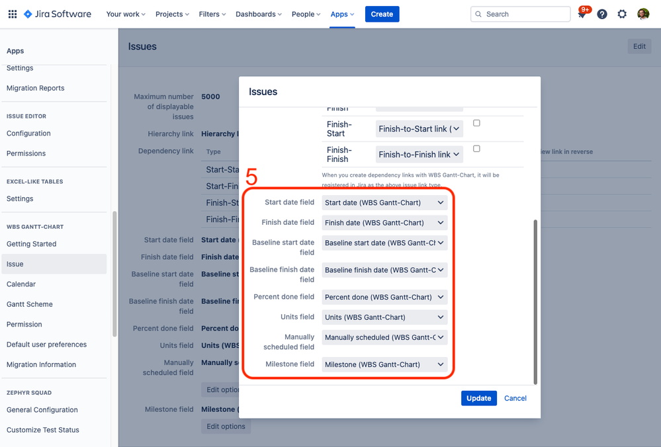Image resolution: width=661 pixels, height=447 pixels.
Task: Click the Edit button on Issues page
Action: [639, 46]
